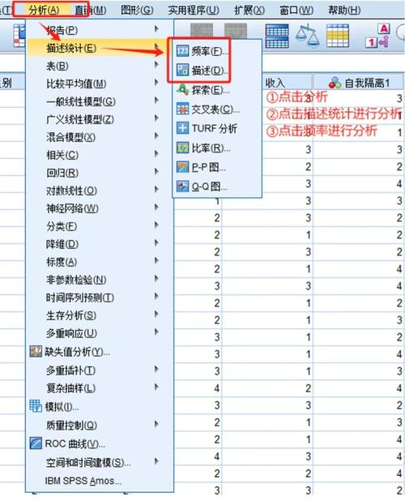Click the 交叉表(C) crosstabs icon
405x501 pixels.
coord(182,109)
